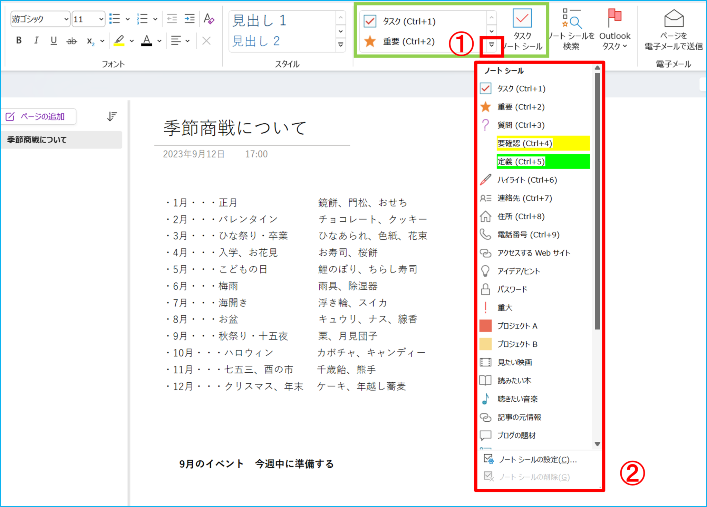
Task: Click ページの追加 button
Action: (39, 117)
